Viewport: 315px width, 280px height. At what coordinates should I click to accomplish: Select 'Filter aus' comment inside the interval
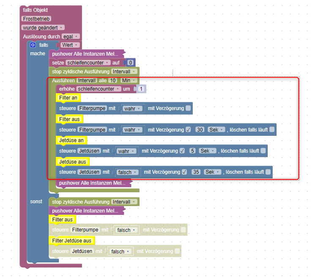(69, 119)
